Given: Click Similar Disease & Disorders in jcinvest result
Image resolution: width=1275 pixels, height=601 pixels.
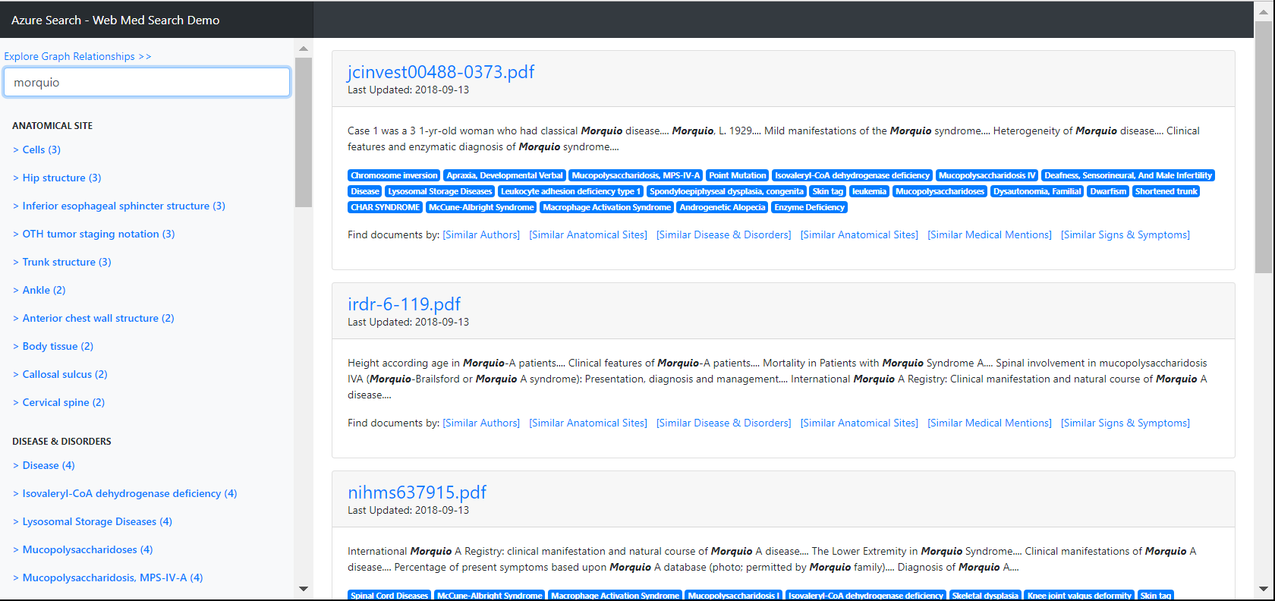Looking at the screenshot, I should tap(723, 234).
